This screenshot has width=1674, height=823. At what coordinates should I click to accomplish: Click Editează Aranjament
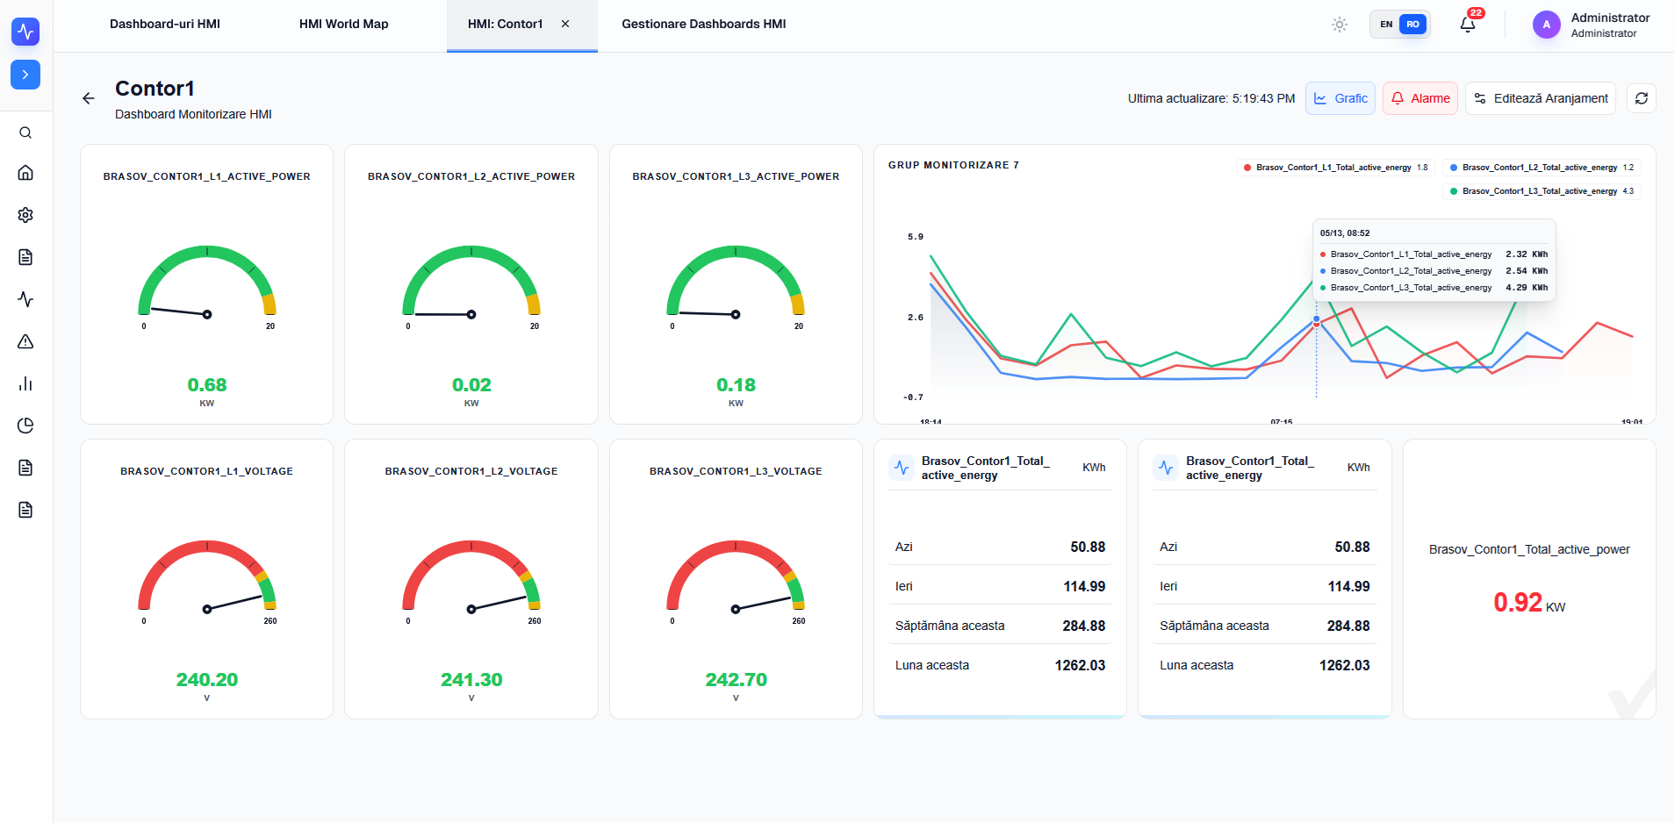(x=1541, y=98)
